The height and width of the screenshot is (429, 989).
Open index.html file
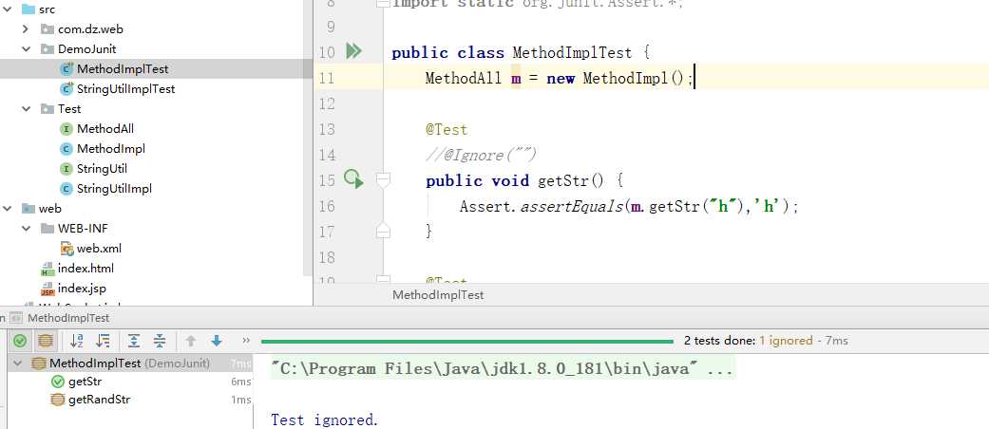pyautogui.click(x=86, y=269)
